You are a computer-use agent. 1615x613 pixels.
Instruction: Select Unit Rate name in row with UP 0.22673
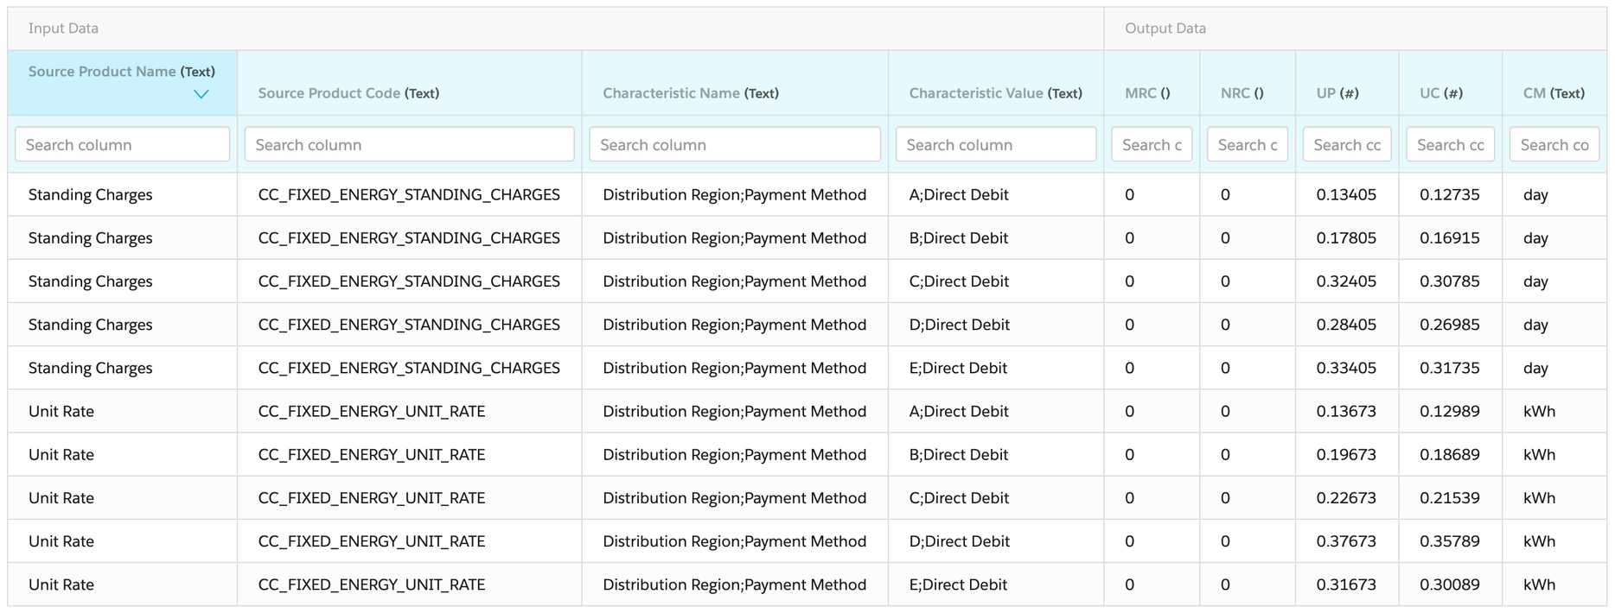[x=61, y=498]
